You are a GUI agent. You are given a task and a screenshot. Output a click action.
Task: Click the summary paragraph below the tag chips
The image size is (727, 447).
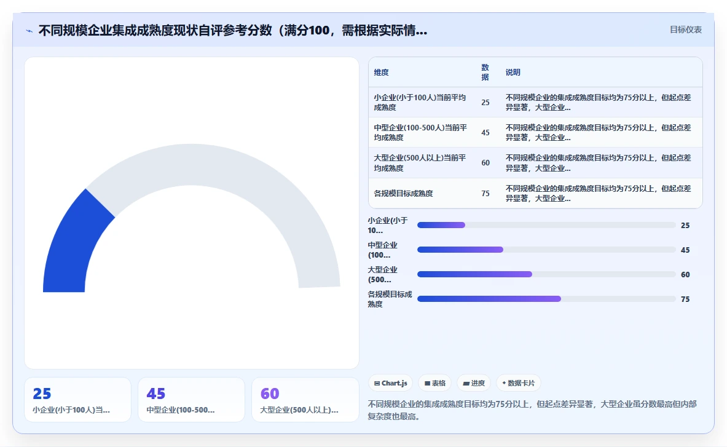tap(532, 410)
